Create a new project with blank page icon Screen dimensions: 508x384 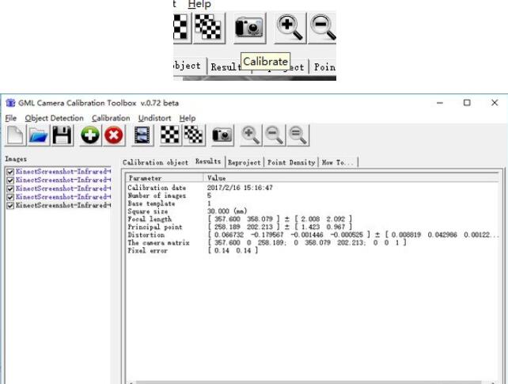click(x=15, y=135)
